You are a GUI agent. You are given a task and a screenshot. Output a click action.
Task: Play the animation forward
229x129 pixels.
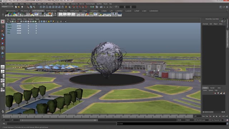pos(217,116)
